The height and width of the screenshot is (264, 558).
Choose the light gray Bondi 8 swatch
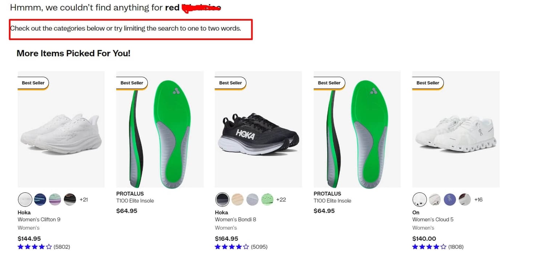(252, 199)
